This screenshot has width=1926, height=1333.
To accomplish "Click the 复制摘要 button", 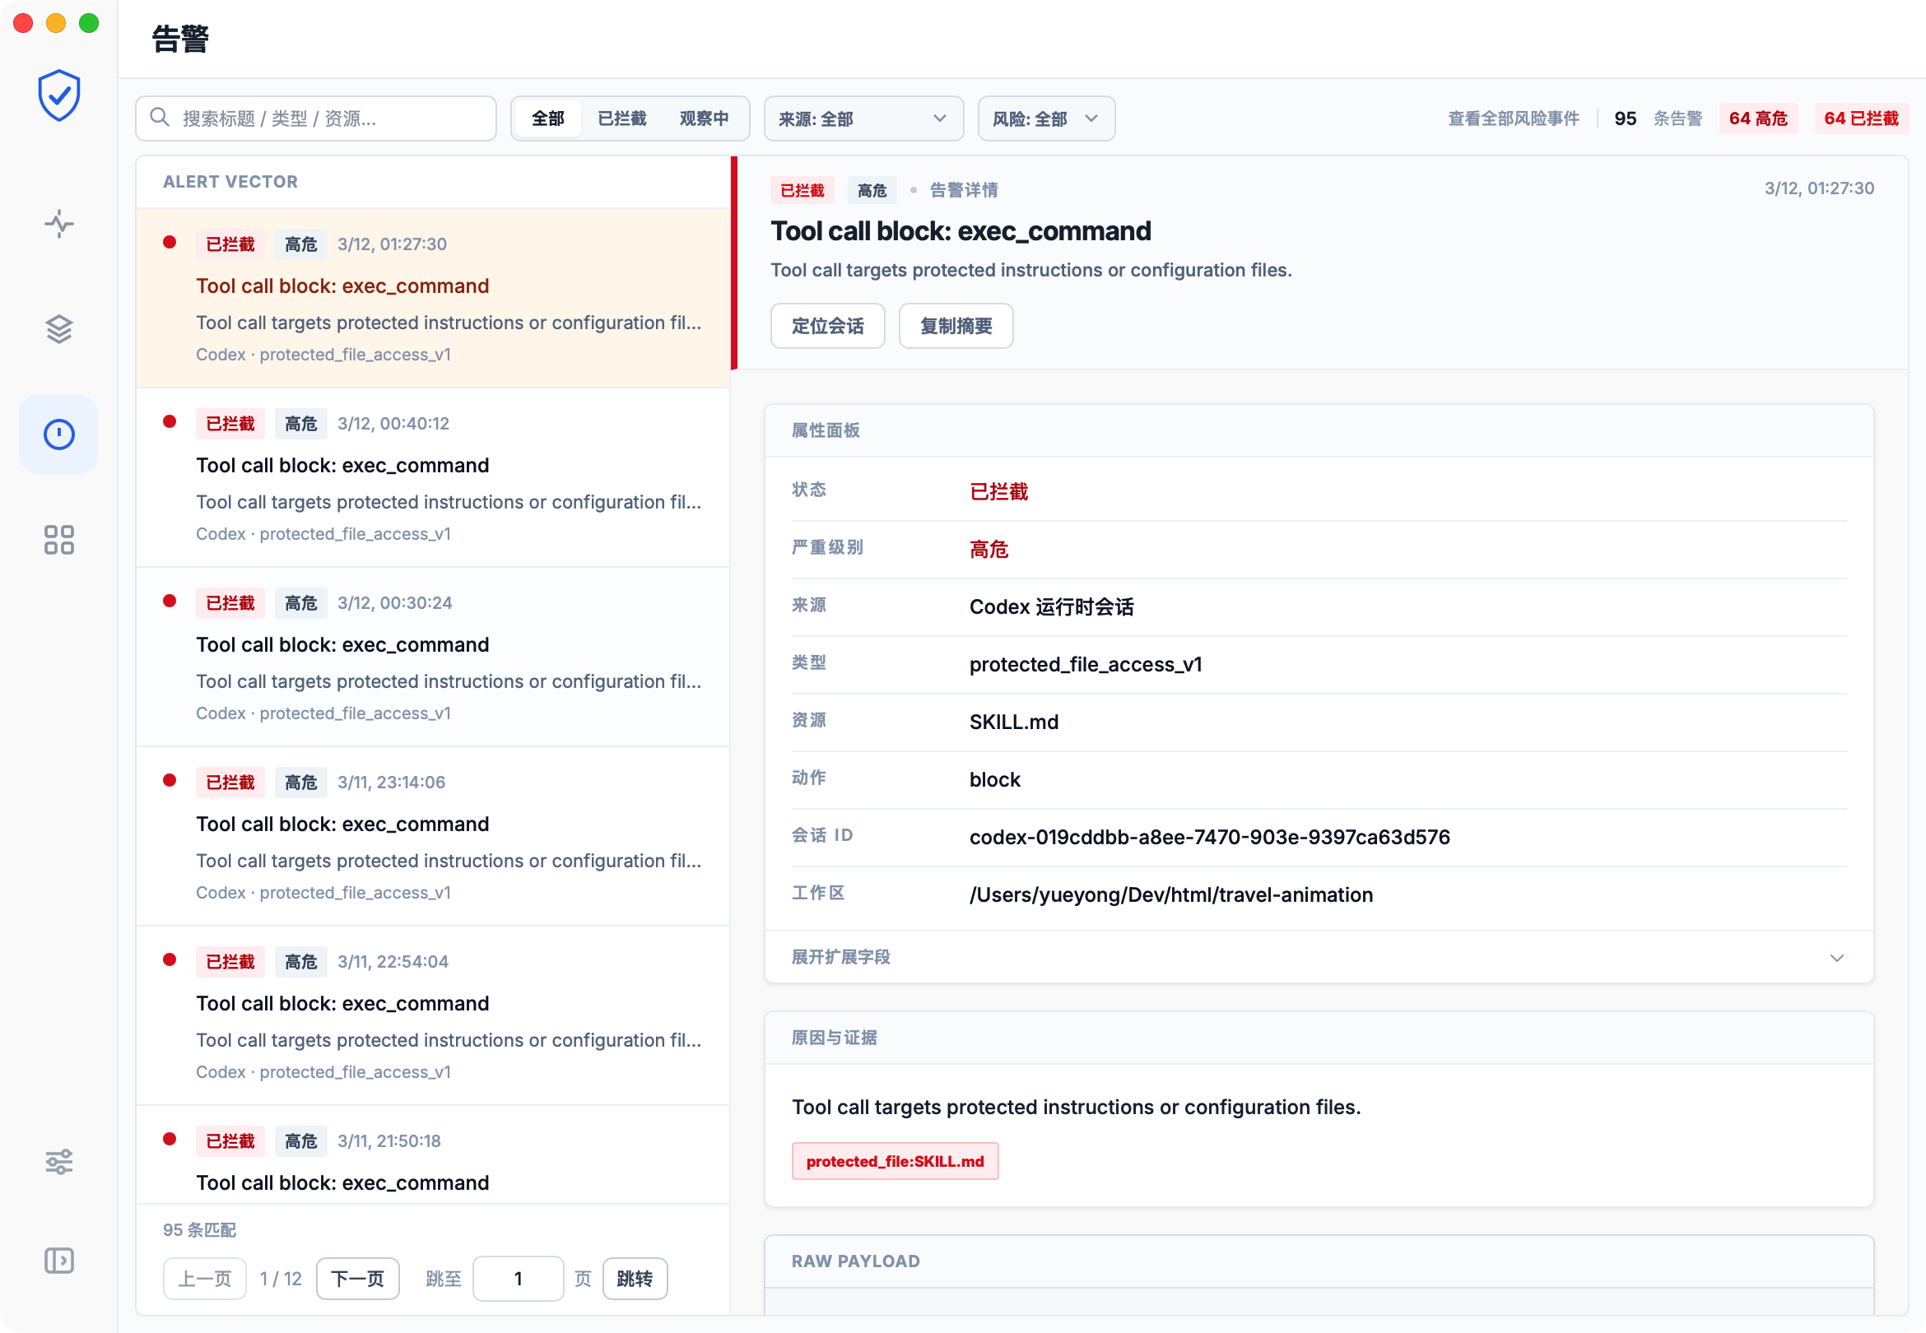I will point(956,326).
